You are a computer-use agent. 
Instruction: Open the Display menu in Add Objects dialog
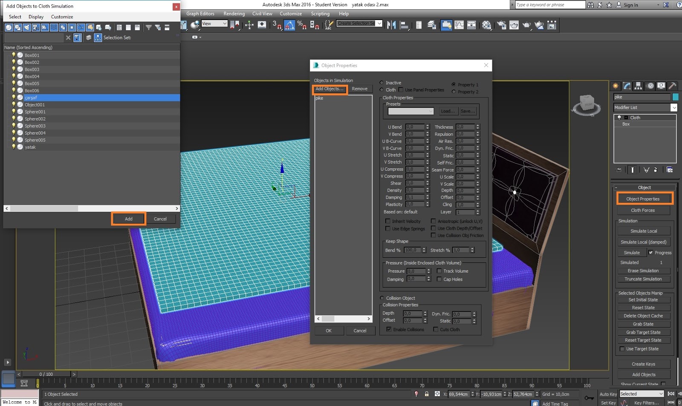click(36, 17)
